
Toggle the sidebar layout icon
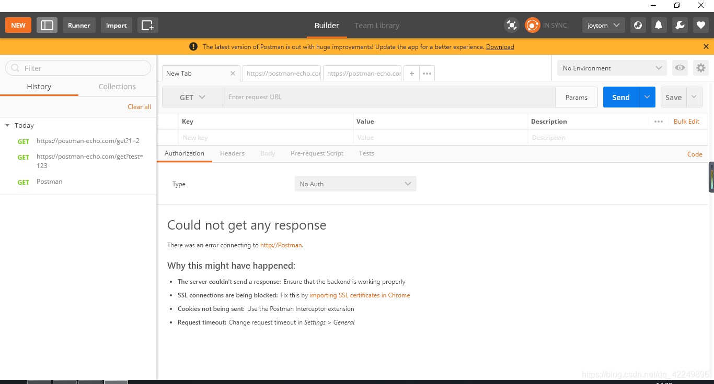click(47, 25)
